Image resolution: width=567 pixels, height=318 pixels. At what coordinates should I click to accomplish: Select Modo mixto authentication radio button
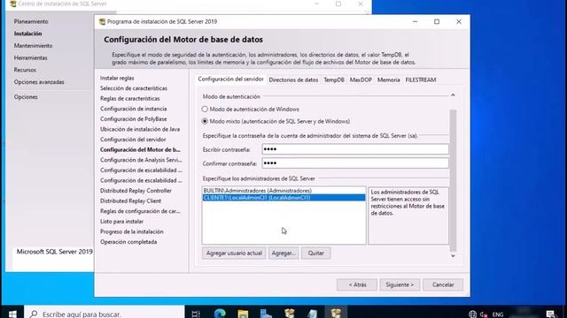click(x=205, y=121)
